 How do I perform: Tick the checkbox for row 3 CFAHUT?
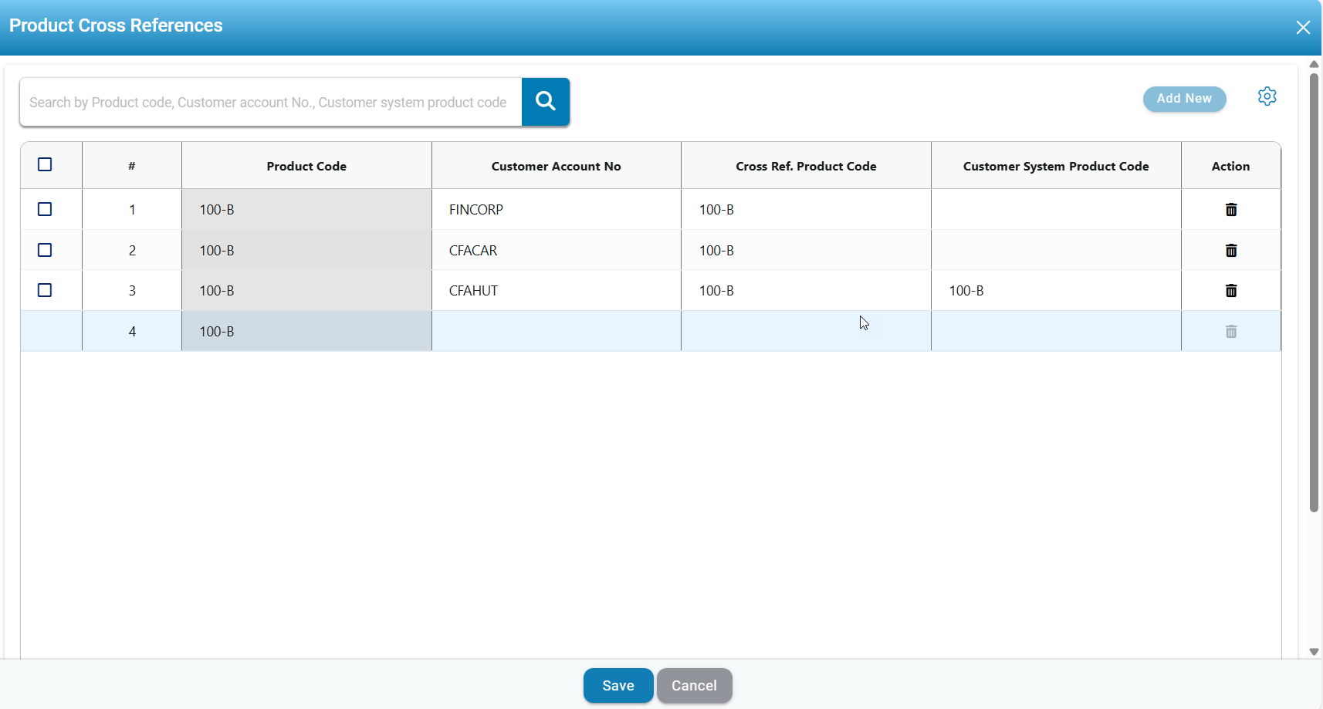click(x=45, y=291)
